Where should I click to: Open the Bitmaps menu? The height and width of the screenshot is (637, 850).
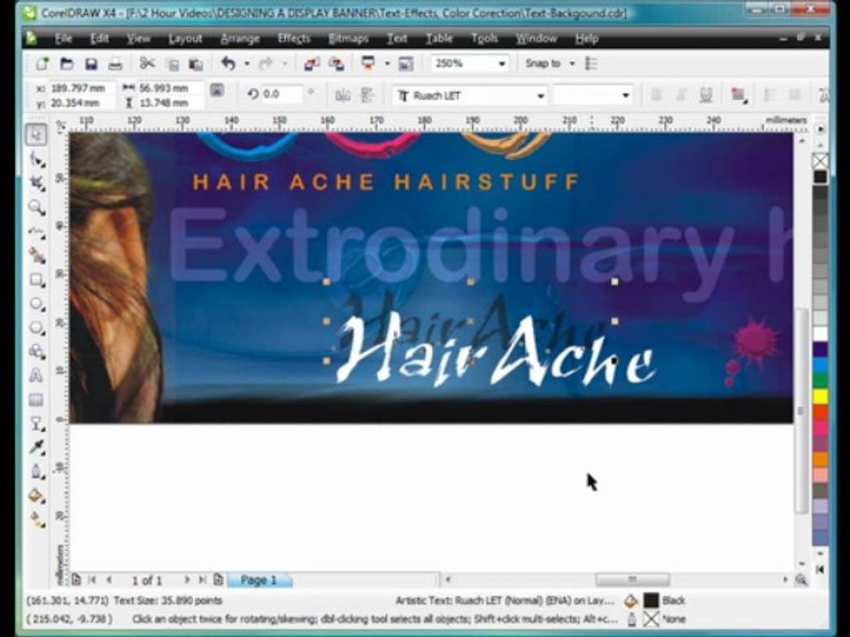(349, 38)
